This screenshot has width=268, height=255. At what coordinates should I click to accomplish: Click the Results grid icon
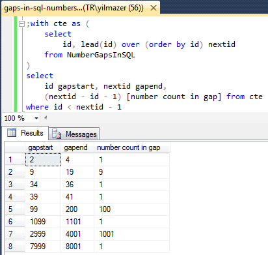point(12,132)
